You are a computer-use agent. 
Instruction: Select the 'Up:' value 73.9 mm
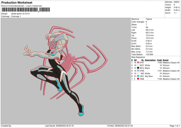point(150,35)
